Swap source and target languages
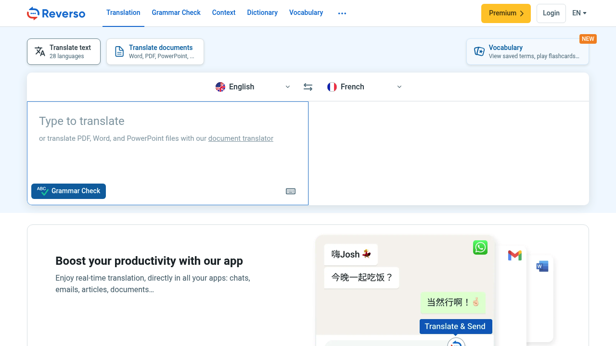616x346 pixels. click(x=308, y=87)
